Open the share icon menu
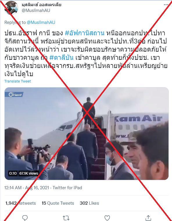This screenshot has width=172, height=221. coord(148,218)
